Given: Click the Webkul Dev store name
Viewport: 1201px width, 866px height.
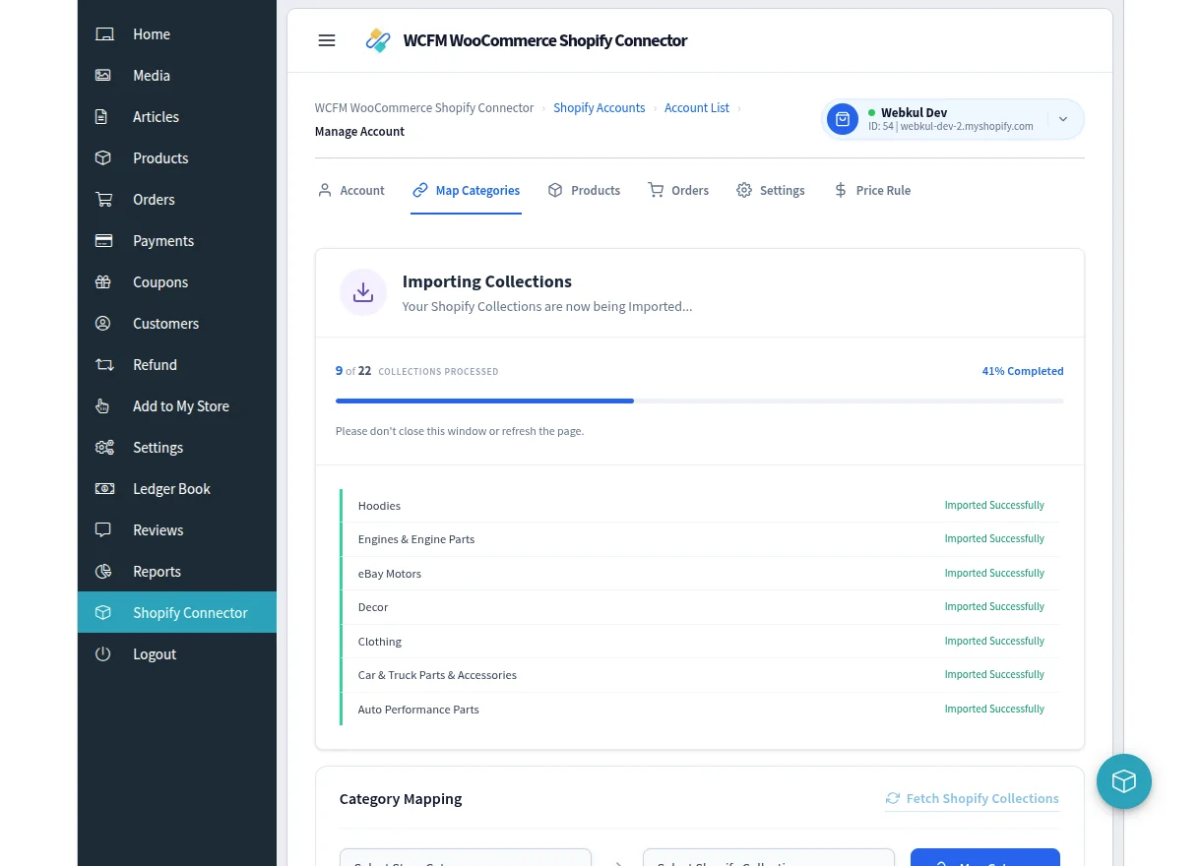Looking at the screenshot, I should coord(915,112).
